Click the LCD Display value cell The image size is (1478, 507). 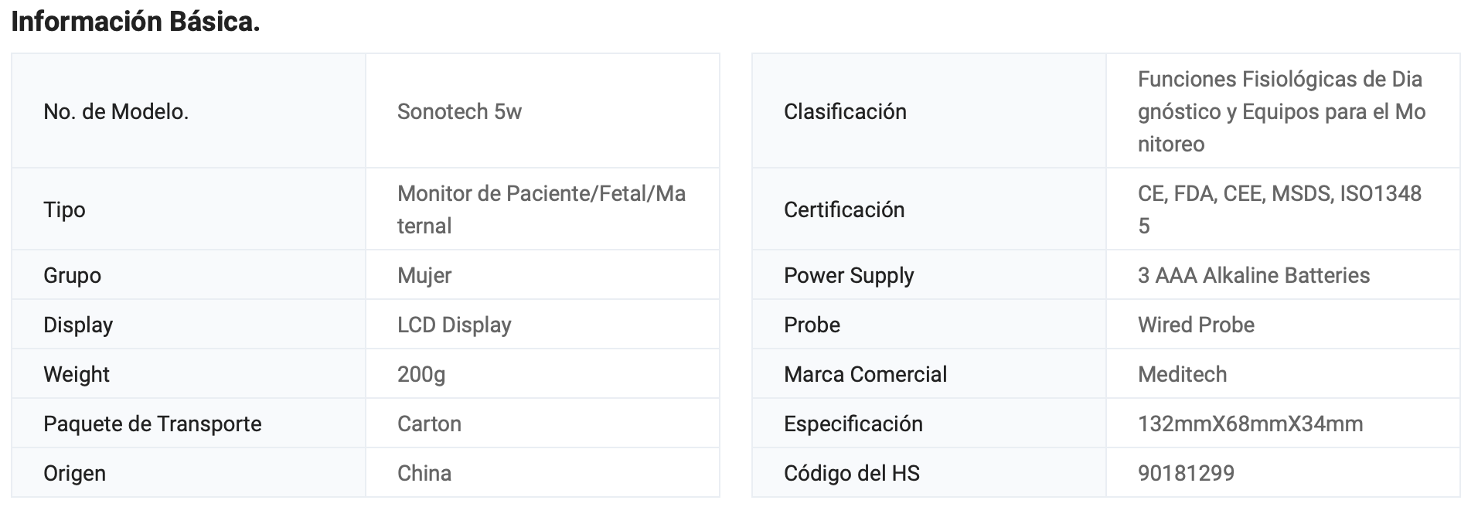tap(455, 325)
